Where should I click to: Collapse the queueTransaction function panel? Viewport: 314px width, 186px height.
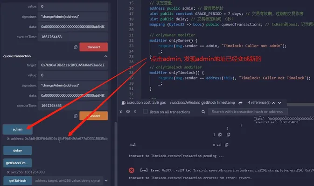point(106,56)
